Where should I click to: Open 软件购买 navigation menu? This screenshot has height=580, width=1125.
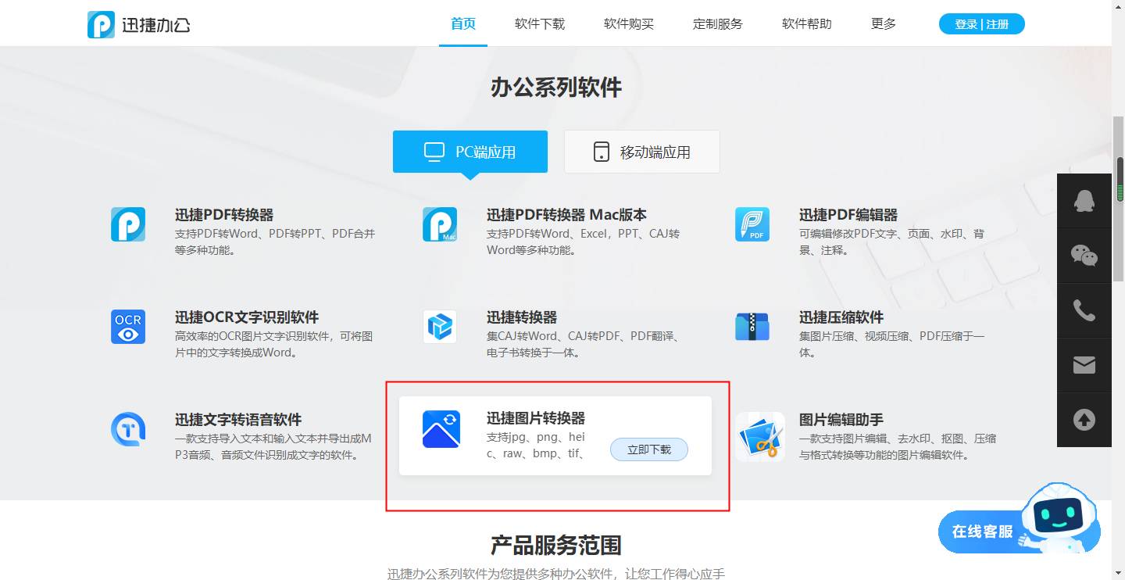click(629, 23)
